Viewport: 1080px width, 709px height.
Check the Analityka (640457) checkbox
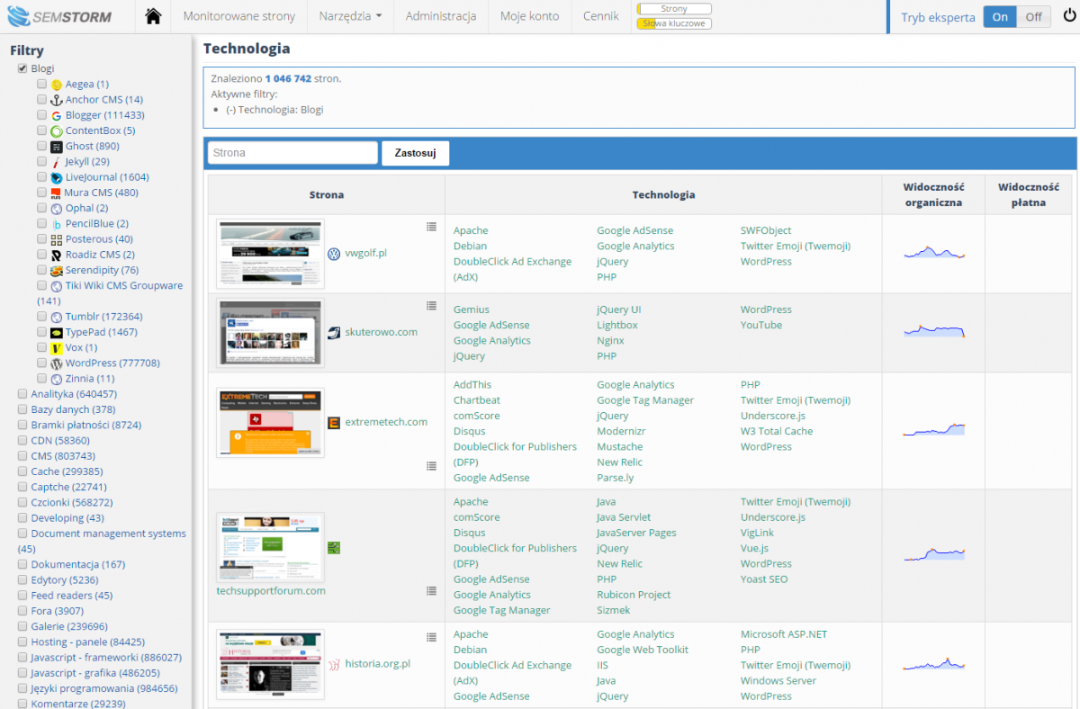(x=22, y=394)
